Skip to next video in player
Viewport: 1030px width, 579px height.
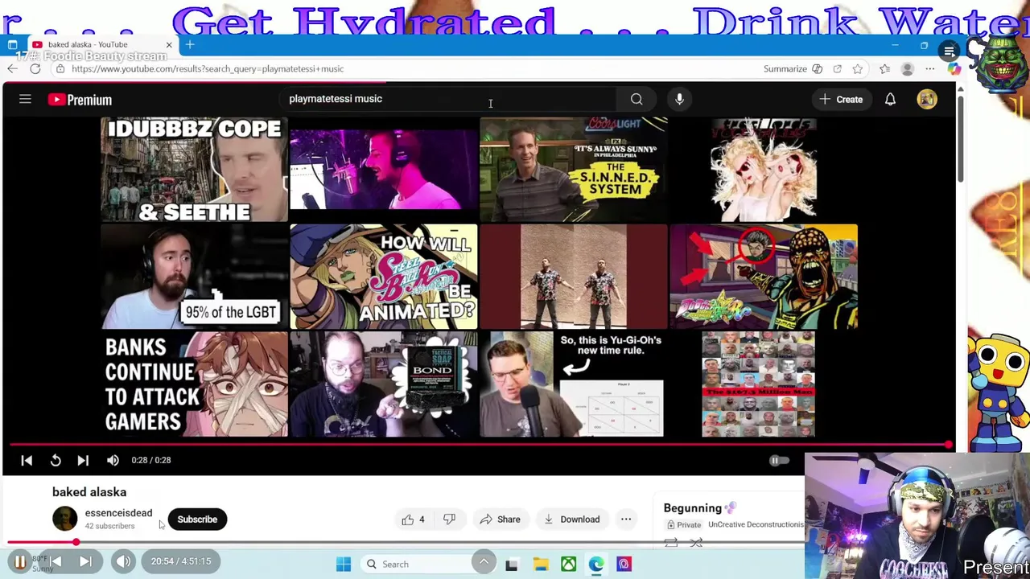pos(83,460)
